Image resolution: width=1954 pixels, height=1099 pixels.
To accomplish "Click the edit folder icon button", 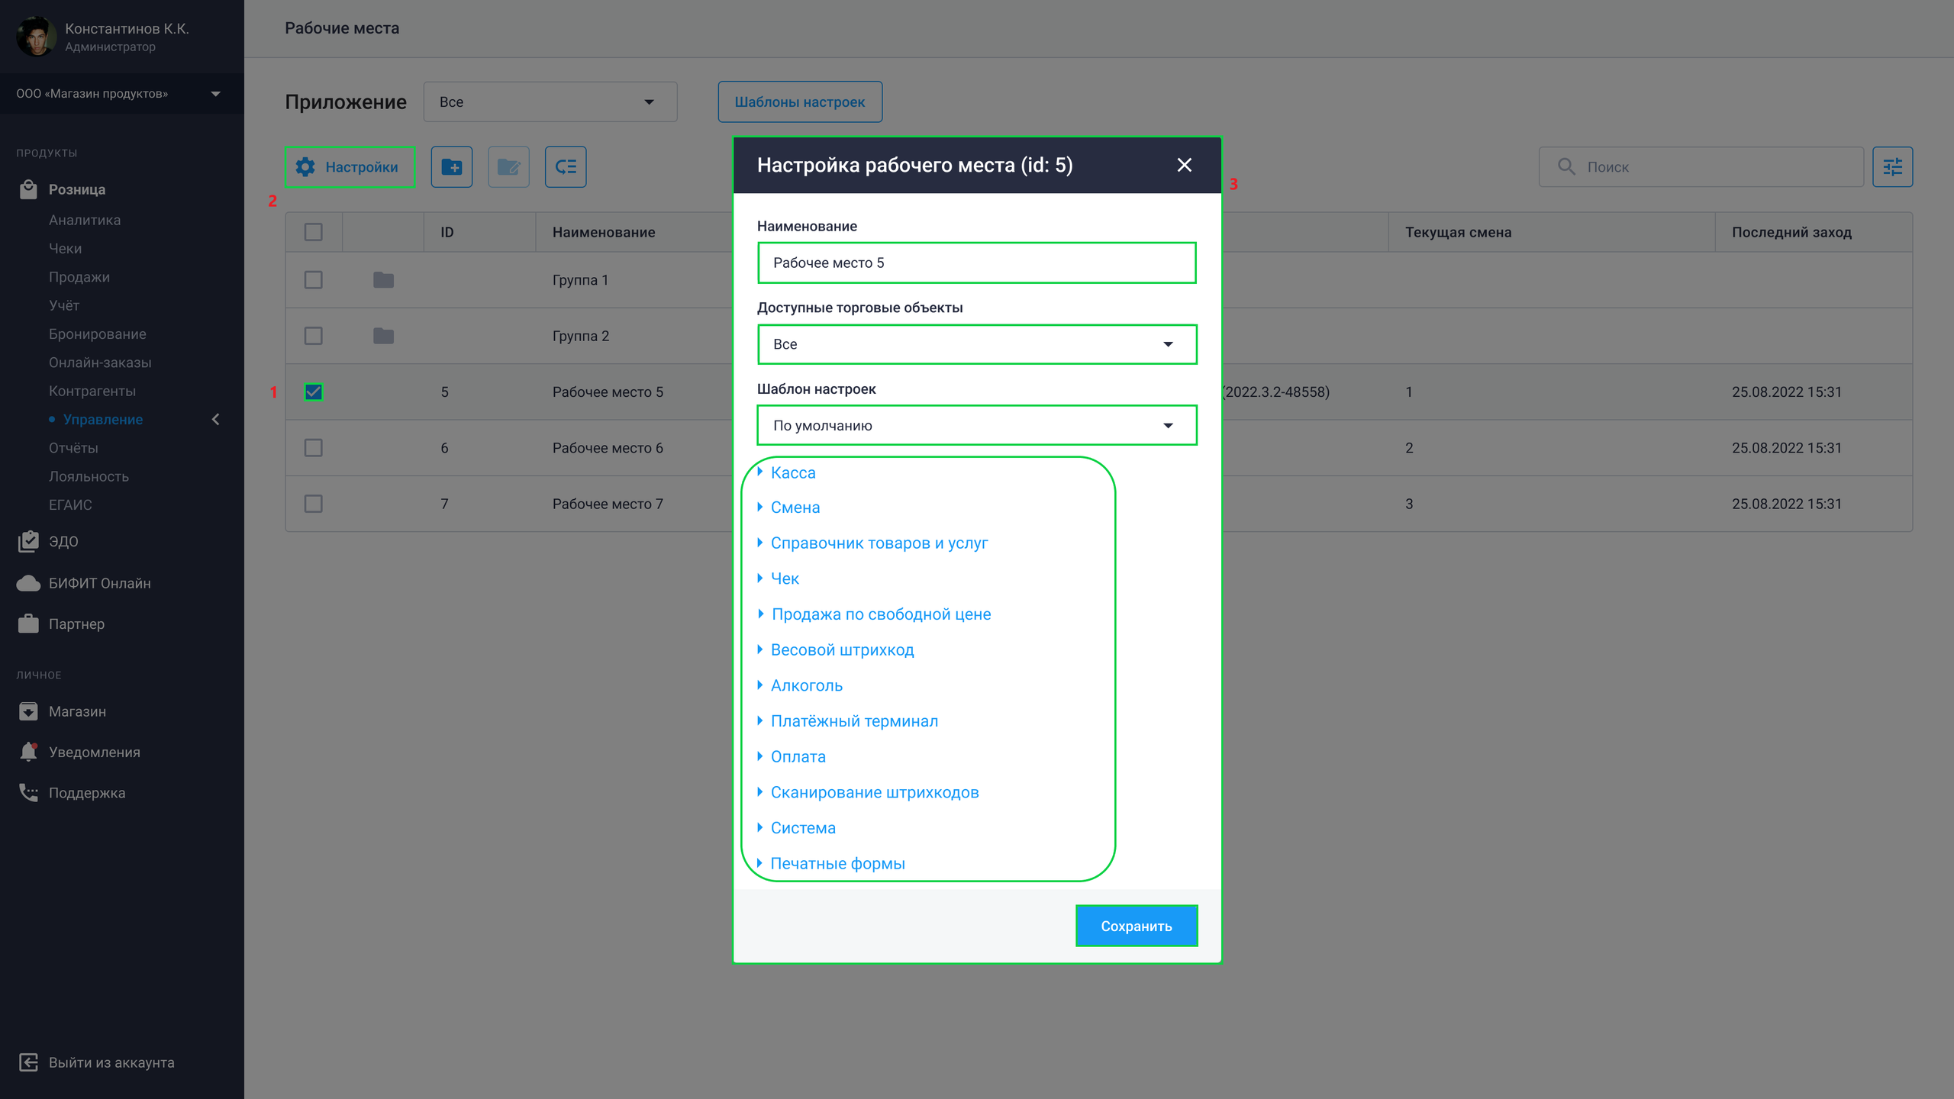I will (x=508, y=166).
